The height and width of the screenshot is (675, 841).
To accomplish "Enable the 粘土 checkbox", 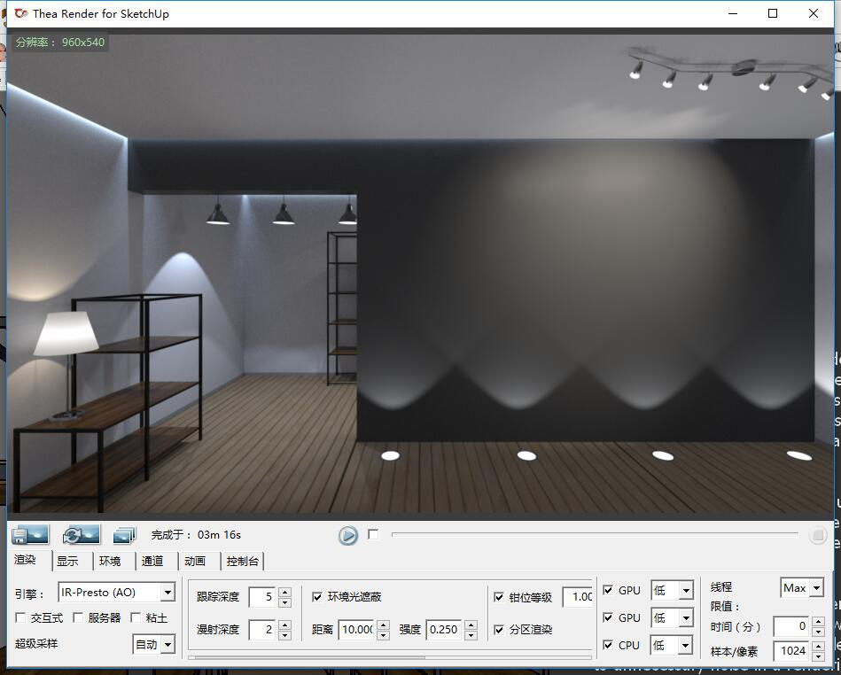I will tap(136, 617).
